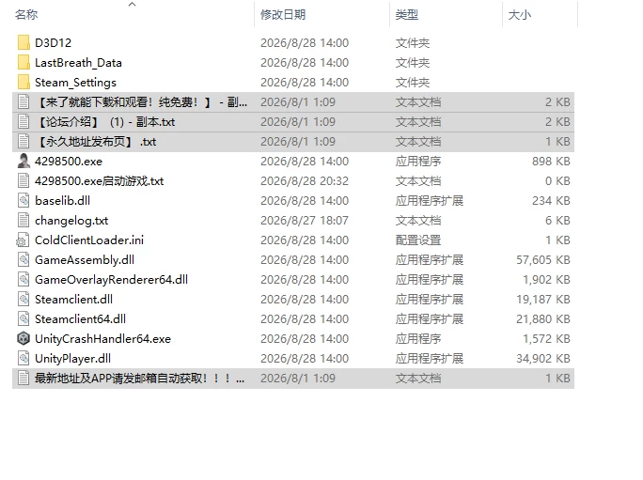Click the 【论坛介绍】(1) - 副本.txt document icon
Image resolution: width=643 pixels, height=480 pixels.
pos(24,122)
